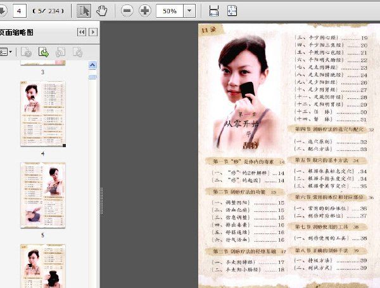Select the bottom page 6 thumbnail
380x288 pixels.
click(43, 266)
